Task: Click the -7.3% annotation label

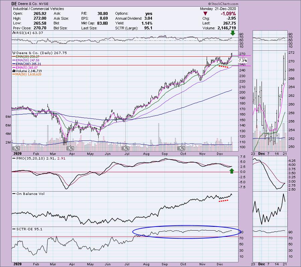Action: pos(242,60)
